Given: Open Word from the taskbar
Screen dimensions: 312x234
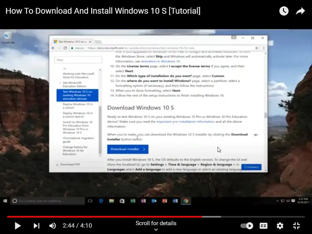Looking at the screenshot, I should coord(175,201).
